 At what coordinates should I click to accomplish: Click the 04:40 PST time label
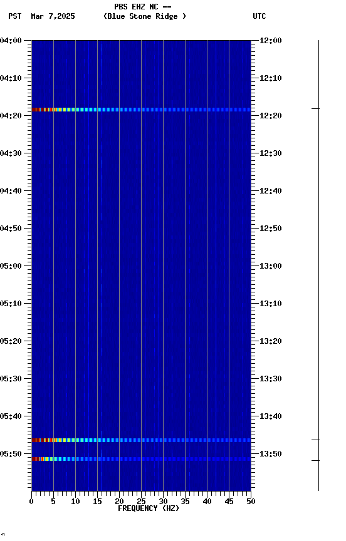click(11, 191)
